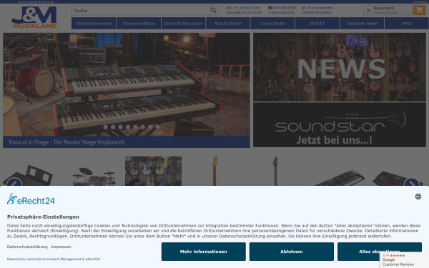Open the Infos menu

406,24
